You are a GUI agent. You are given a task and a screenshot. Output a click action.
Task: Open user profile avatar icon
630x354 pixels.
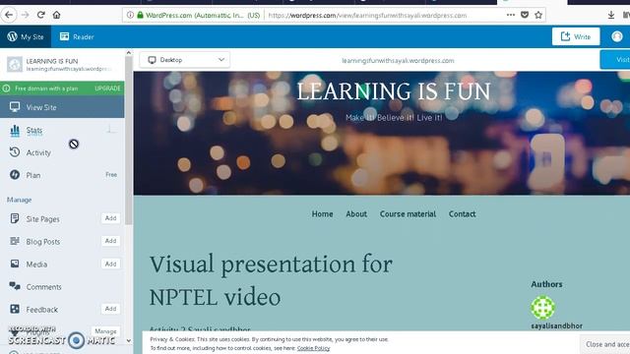pyautogui.click(x=617, y=36)
